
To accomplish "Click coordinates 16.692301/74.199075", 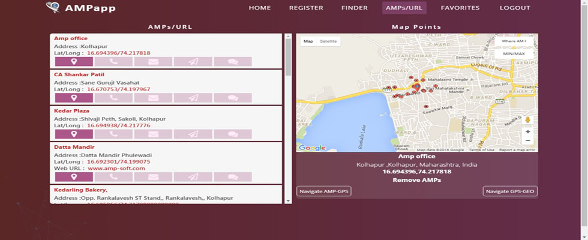I will tap(119, 162).
